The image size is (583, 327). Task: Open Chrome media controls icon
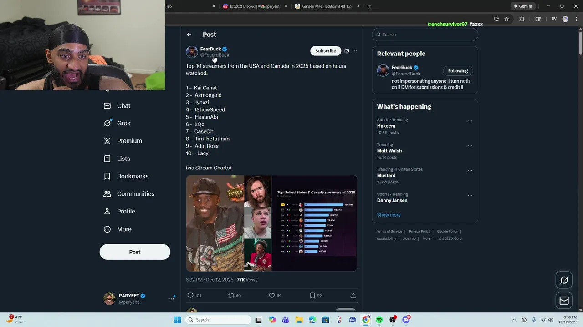[554, 19]
